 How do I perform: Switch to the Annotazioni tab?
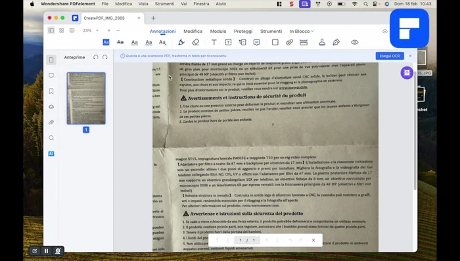click(163, 31)
